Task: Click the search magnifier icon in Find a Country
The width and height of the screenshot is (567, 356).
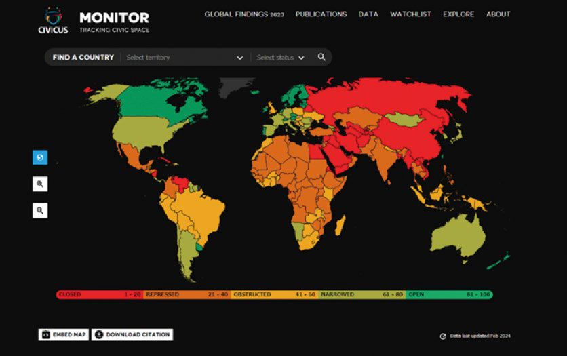Action: pos(321,57)
